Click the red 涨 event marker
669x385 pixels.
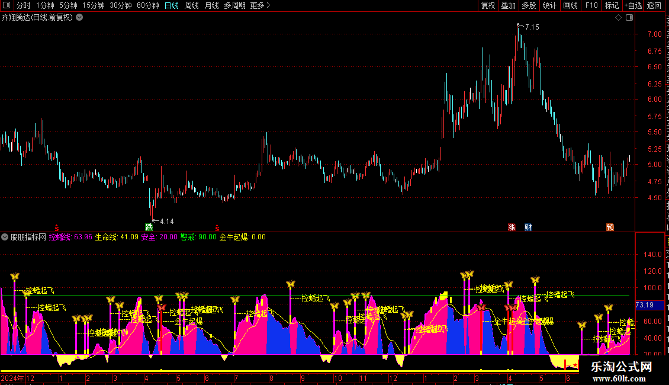[x=512, y=227]
